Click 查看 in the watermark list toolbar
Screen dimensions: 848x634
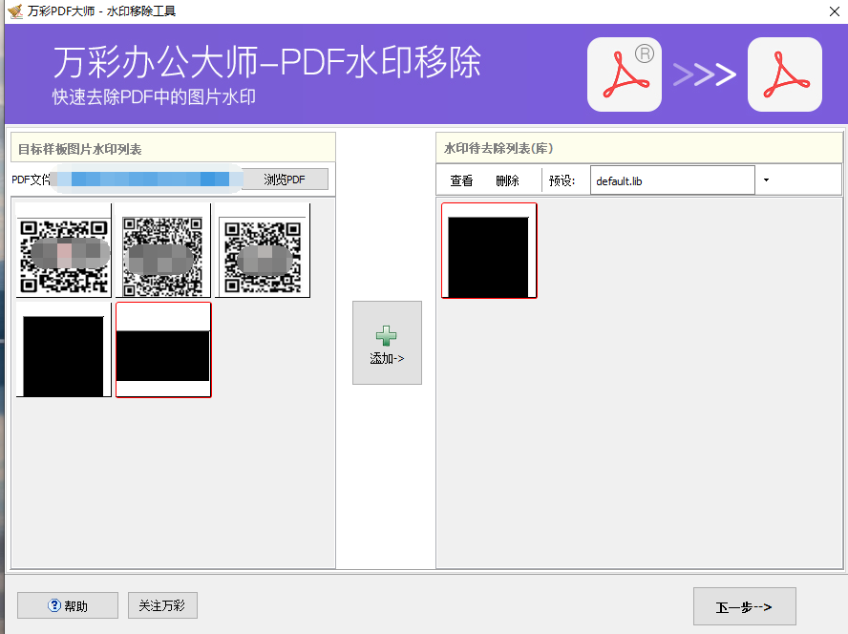click(x=461, y=180)
